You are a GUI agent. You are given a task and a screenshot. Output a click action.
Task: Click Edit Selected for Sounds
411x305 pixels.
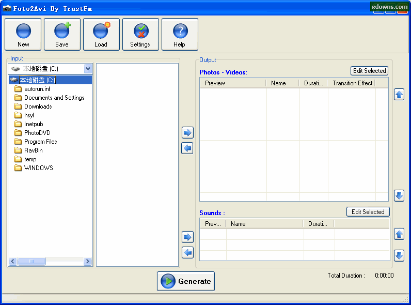click(x=368, y=212)
